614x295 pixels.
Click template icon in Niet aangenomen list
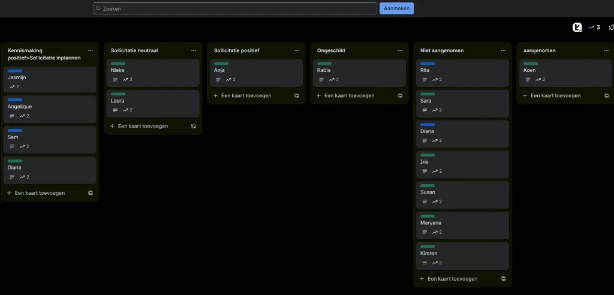tap(503, 279)
